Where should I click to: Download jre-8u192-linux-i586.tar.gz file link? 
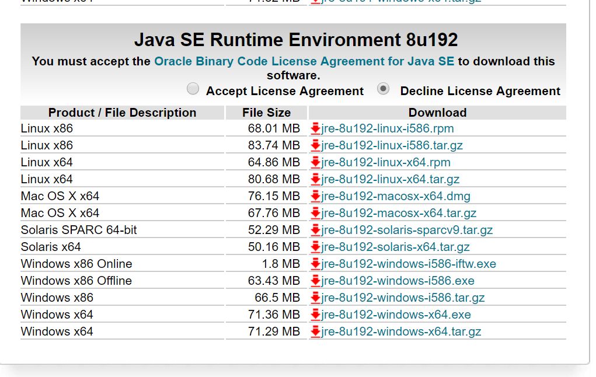(391, 145)
